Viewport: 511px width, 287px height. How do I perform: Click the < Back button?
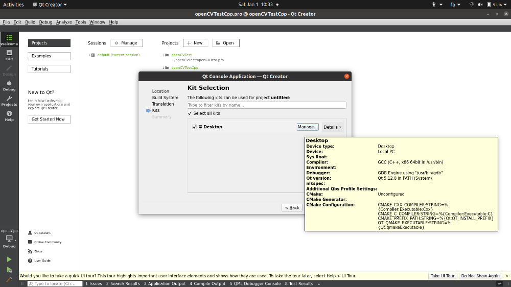(x=292, y=208)
